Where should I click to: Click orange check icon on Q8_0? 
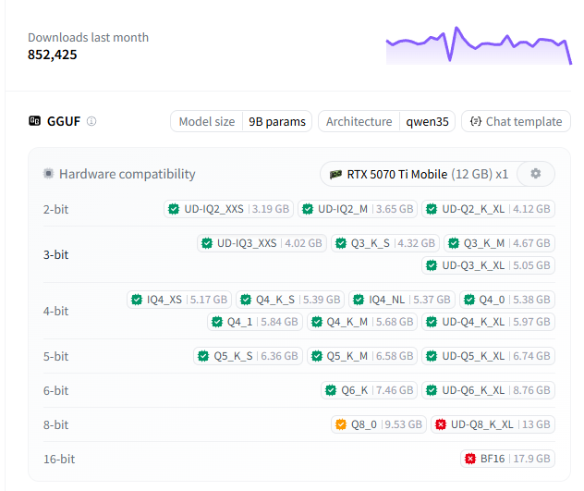[x=341, y=424]
